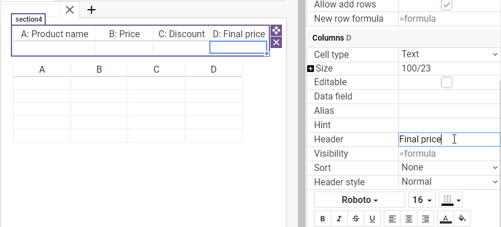Select the A: Product name column header
Image resolution: width=501 pixels, height=227 pixels.
click(x=55, y=34)
